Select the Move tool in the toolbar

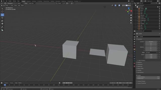coord(2,15)
